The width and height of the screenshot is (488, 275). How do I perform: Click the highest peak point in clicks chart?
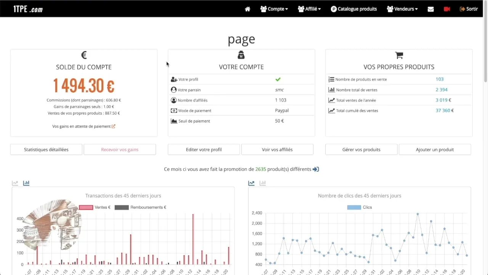click(417, 214)
